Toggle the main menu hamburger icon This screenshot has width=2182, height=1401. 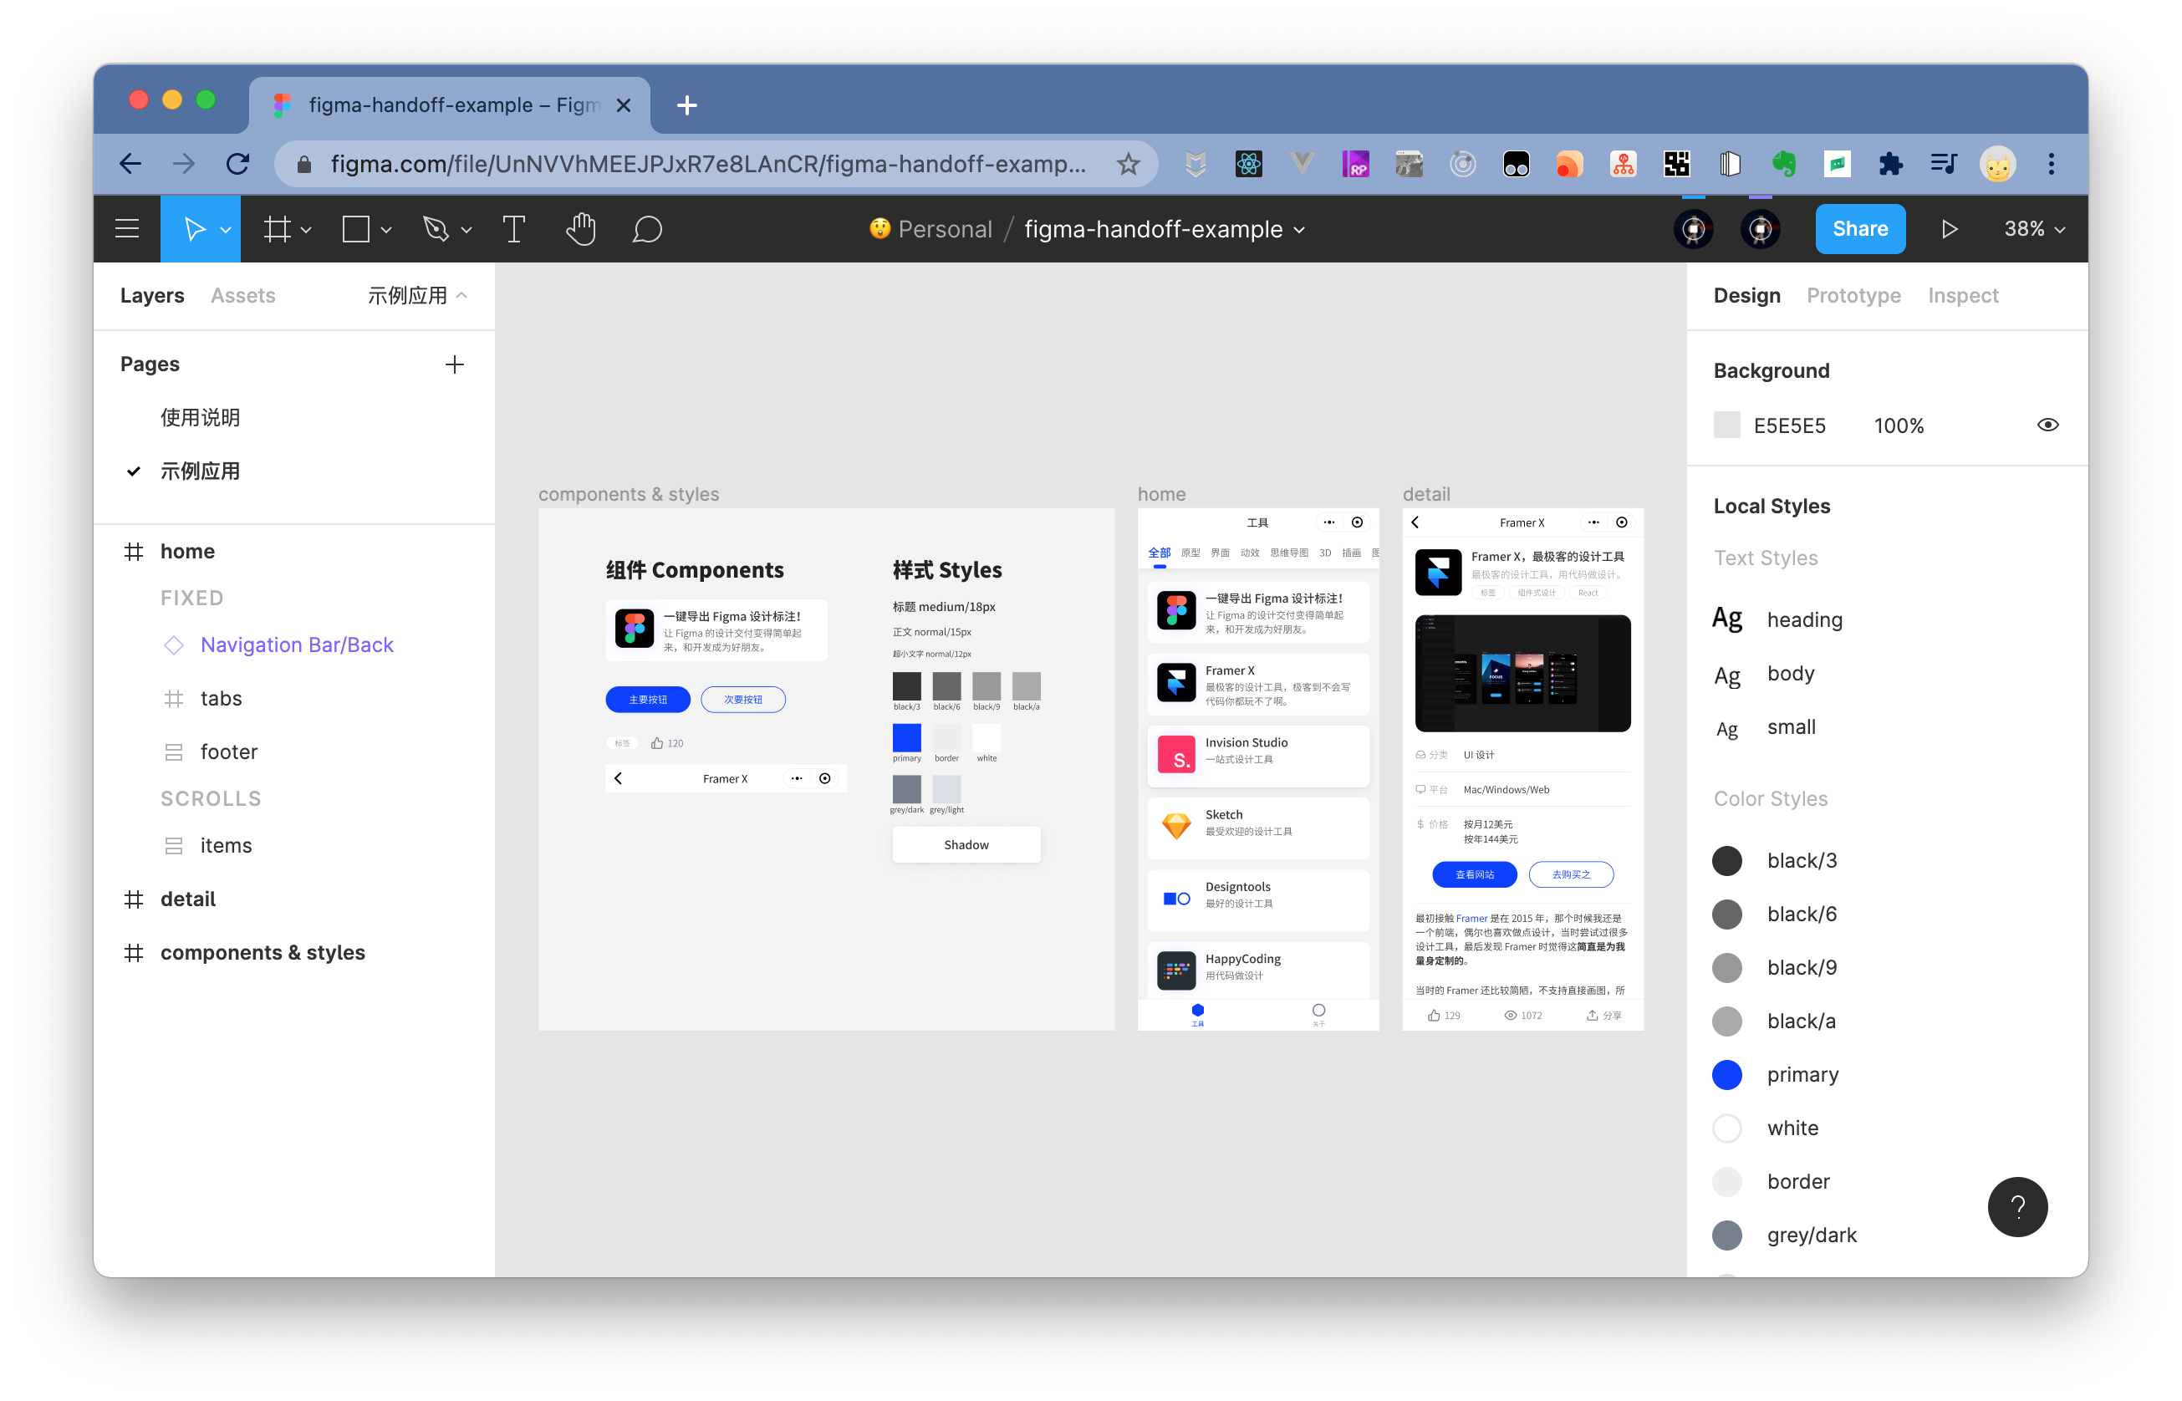click(x=127, y=229)
